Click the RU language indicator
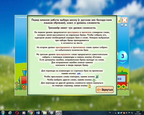144x115 pixels. [x=110, y=112]
